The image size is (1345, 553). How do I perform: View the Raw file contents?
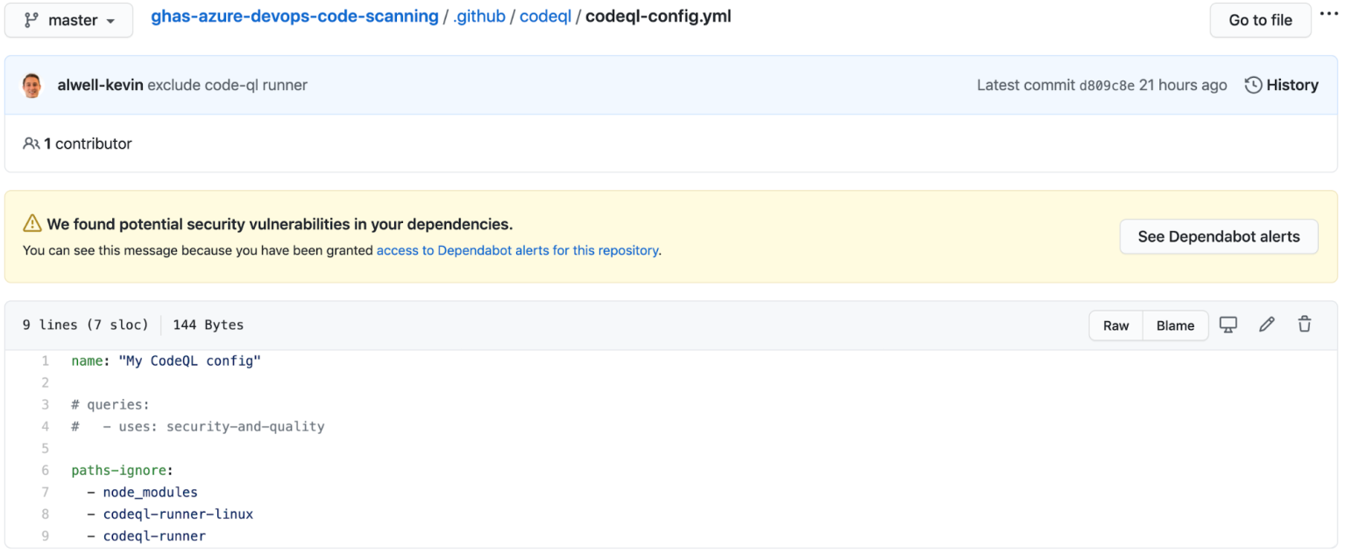(1115, 325)
